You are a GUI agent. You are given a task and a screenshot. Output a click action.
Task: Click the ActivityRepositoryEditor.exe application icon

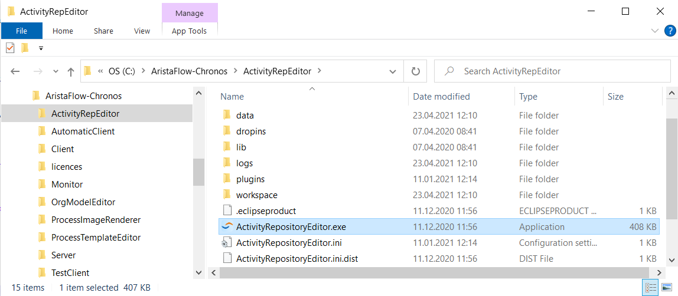click(227, 226)
